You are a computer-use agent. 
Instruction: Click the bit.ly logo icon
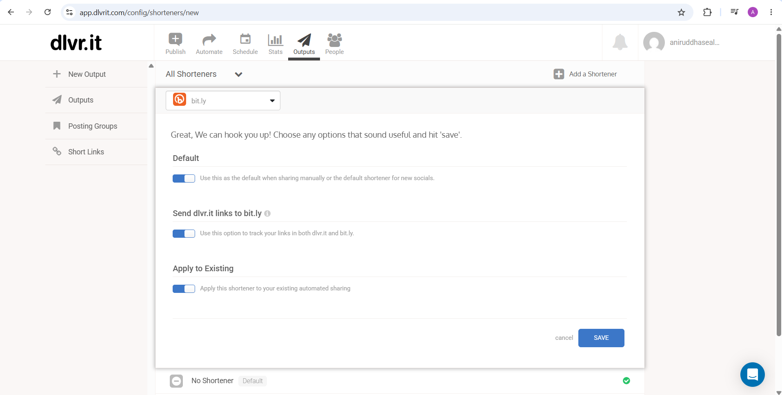(x=180, y=99)
